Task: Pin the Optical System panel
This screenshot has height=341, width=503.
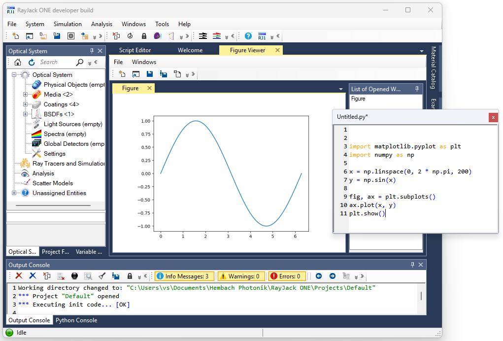Action: [x=92, y=51]
